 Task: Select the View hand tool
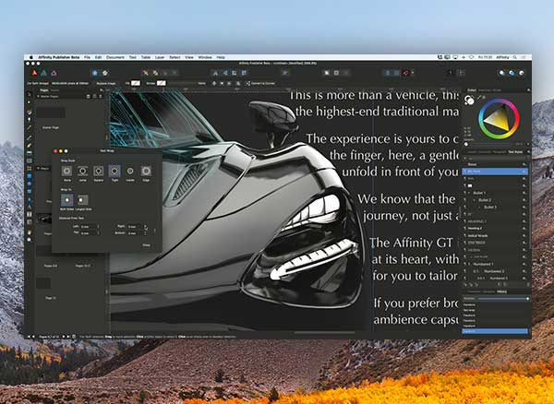[x=30, y=232]
